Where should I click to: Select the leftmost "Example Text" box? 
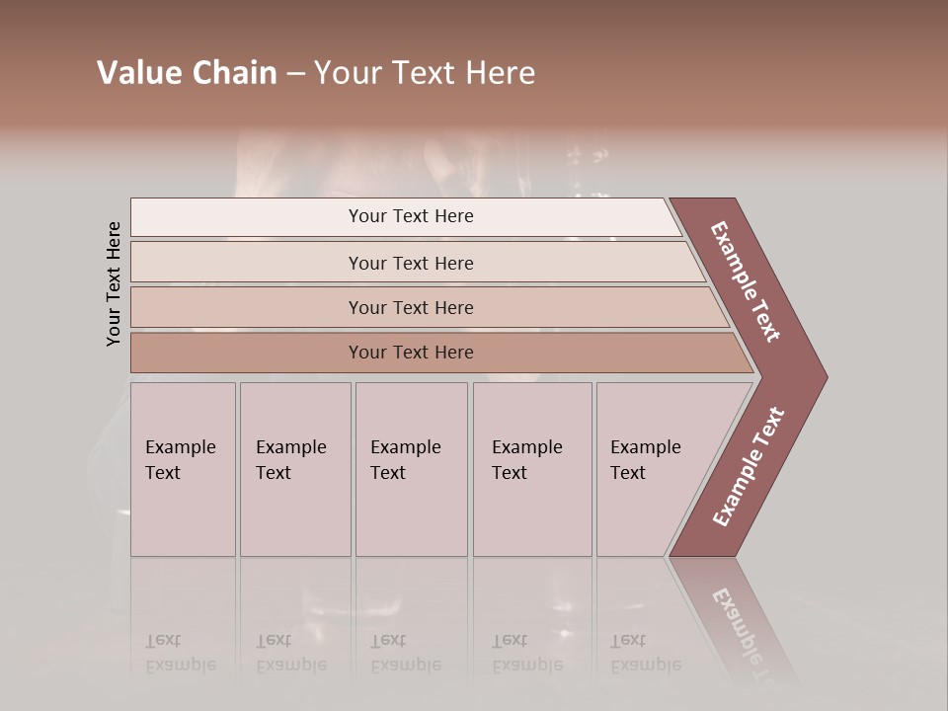(183, 469)
